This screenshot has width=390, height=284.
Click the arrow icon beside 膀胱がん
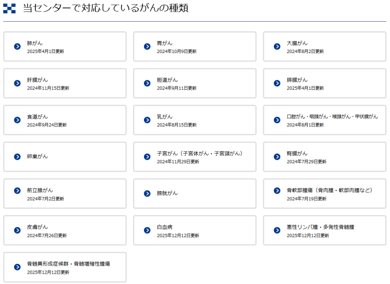tap(147, 193)
